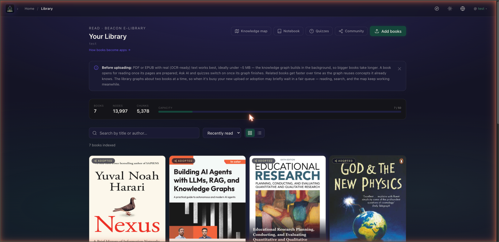
Task: Click the Beacon lighthouse logo icon
Action: pos(10,9)
